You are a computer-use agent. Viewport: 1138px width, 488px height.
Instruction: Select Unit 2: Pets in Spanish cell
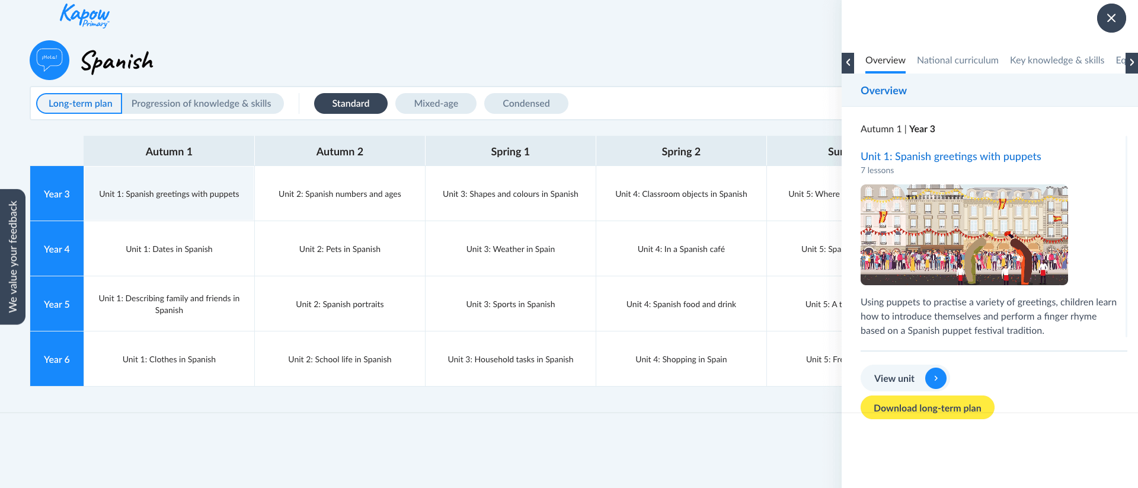[340, 249]
